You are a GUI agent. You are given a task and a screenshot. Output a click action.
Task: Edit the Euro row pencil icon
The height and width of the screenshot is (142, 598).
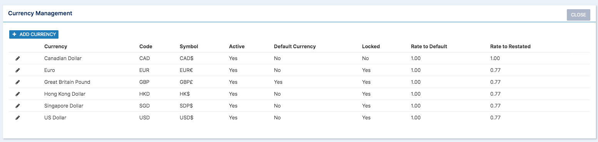pos(18,70)
